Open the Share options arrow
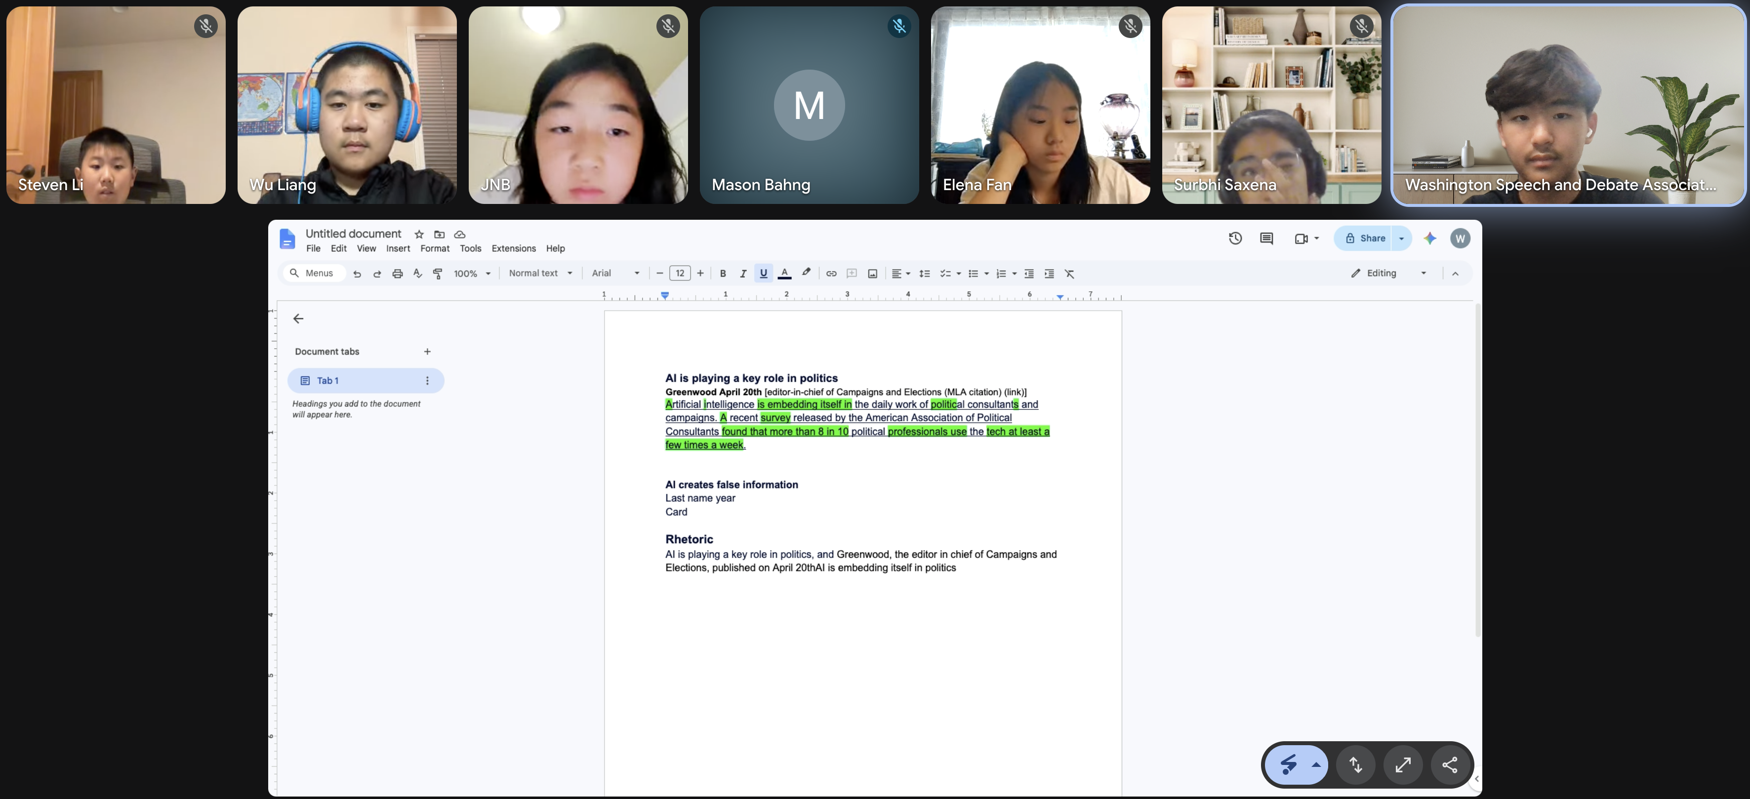This screenshot has height=799, width=1750. pos(1401,239)
